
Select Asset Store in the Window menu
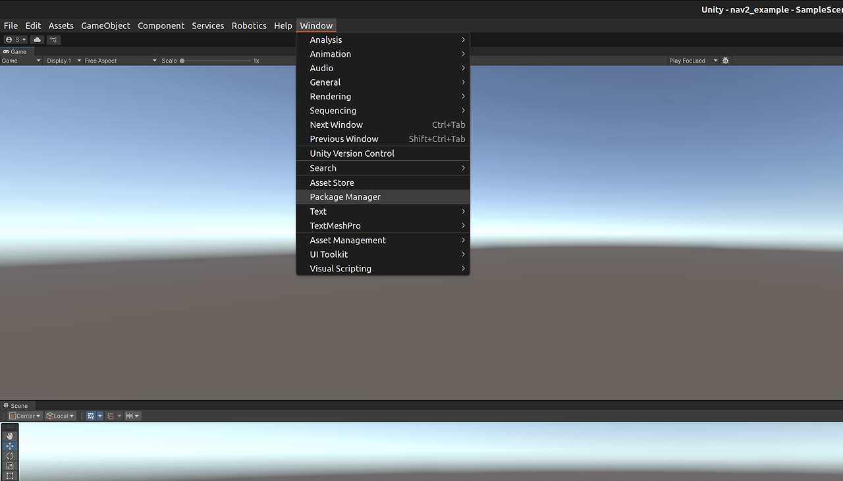(332, 183)
